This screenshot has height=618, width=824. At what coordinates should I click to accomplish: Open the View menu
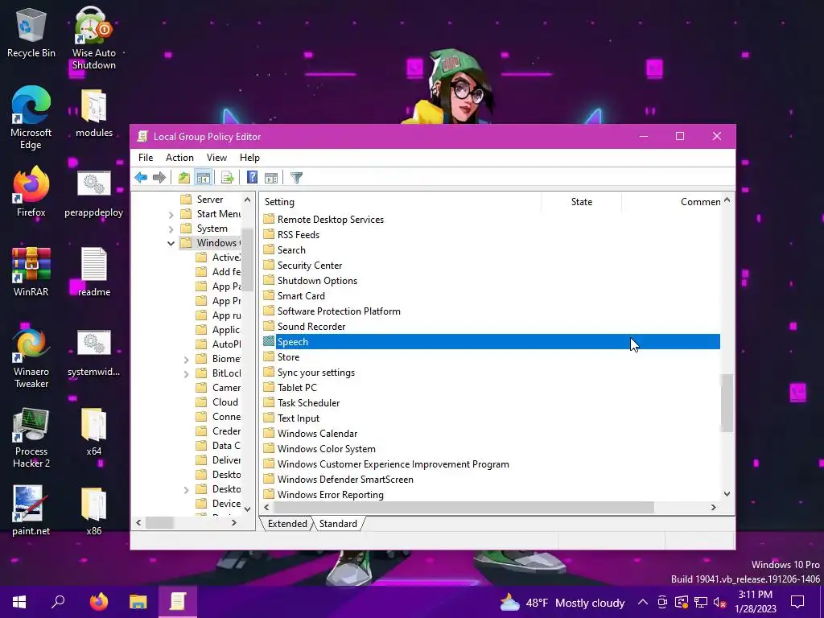[x=216, y=158]
